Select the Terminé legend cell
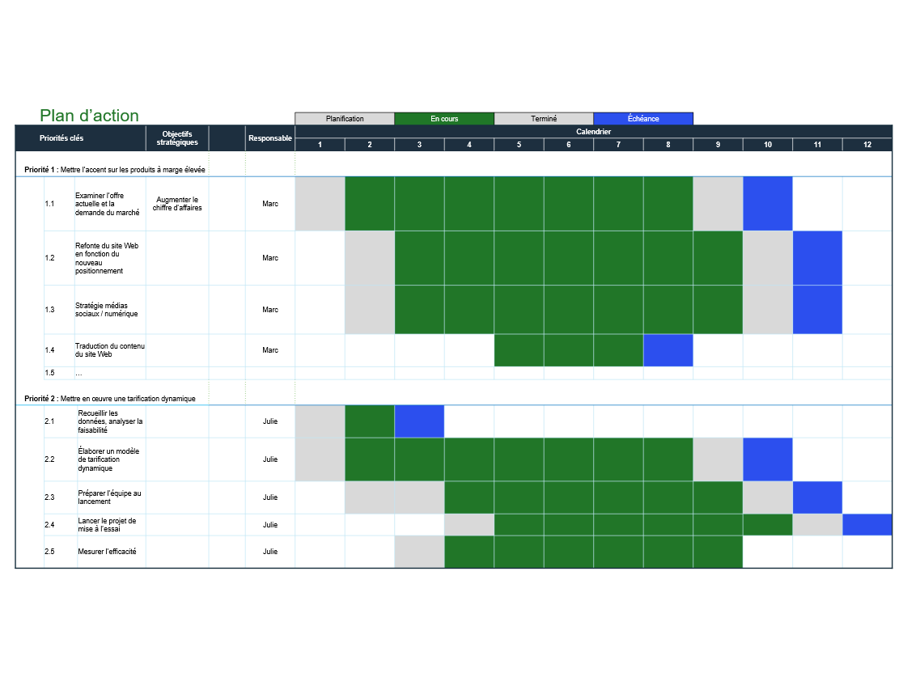 544,119
